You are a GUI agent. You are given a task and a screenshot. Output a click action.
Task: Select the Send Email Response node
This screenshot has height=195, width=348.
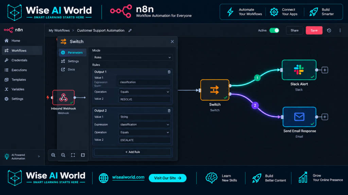[299, 117]
